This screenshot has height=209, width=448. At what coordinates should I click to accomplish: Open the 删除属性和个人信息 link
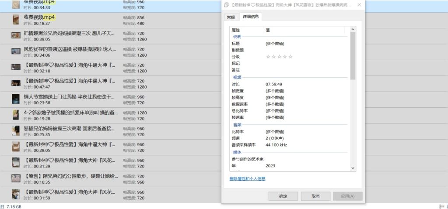[x=247, y=179]
